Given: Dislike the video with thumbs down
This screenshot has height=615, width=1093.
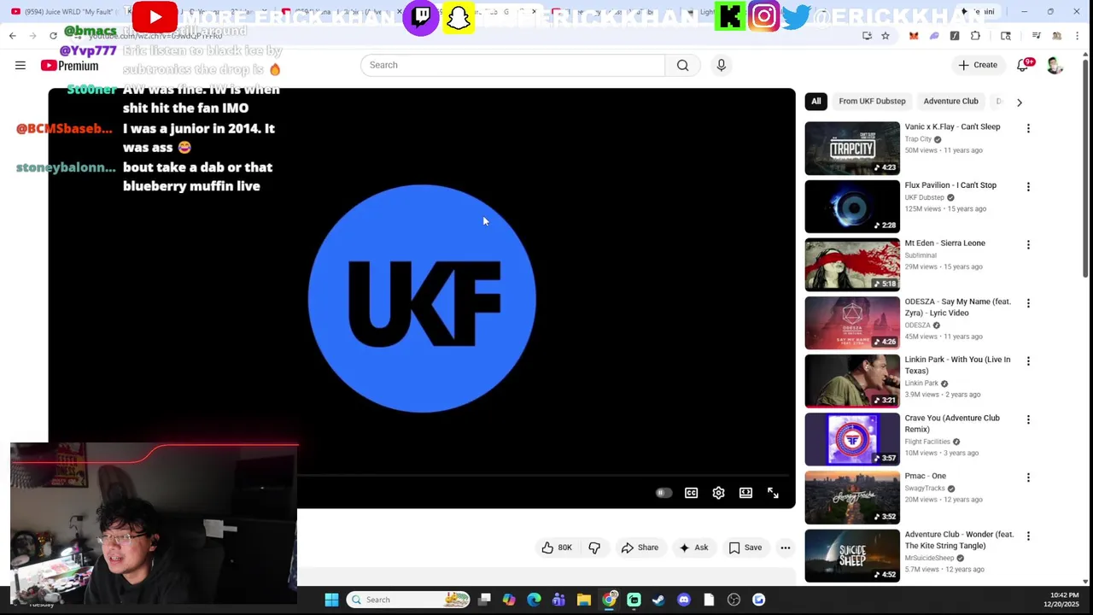Looking at the screenshot, I should (594, 548).
